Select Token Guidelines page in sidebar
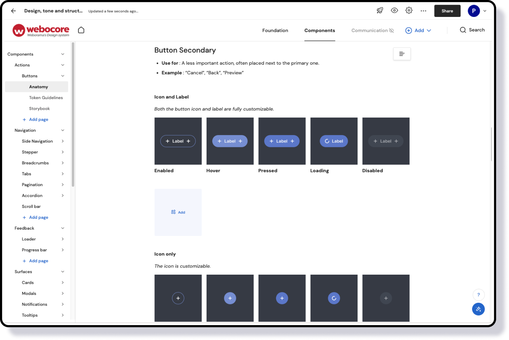The image size is (509, 340). click(x=46, y=98)
